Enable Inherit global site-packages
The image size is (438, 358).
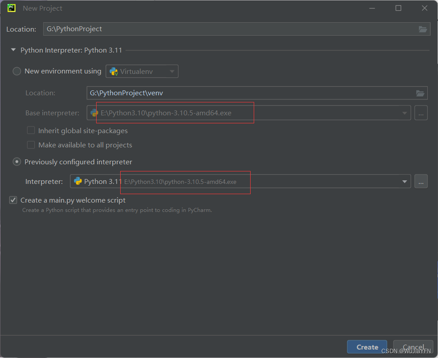point(31,130)
